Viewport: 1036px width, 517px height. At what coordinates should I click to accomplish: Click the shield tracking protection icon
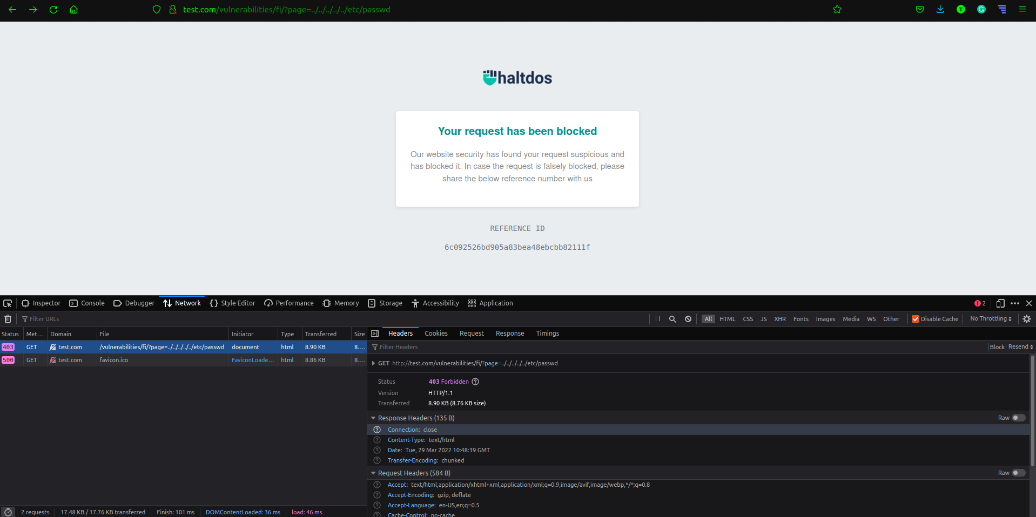(157, 9)
